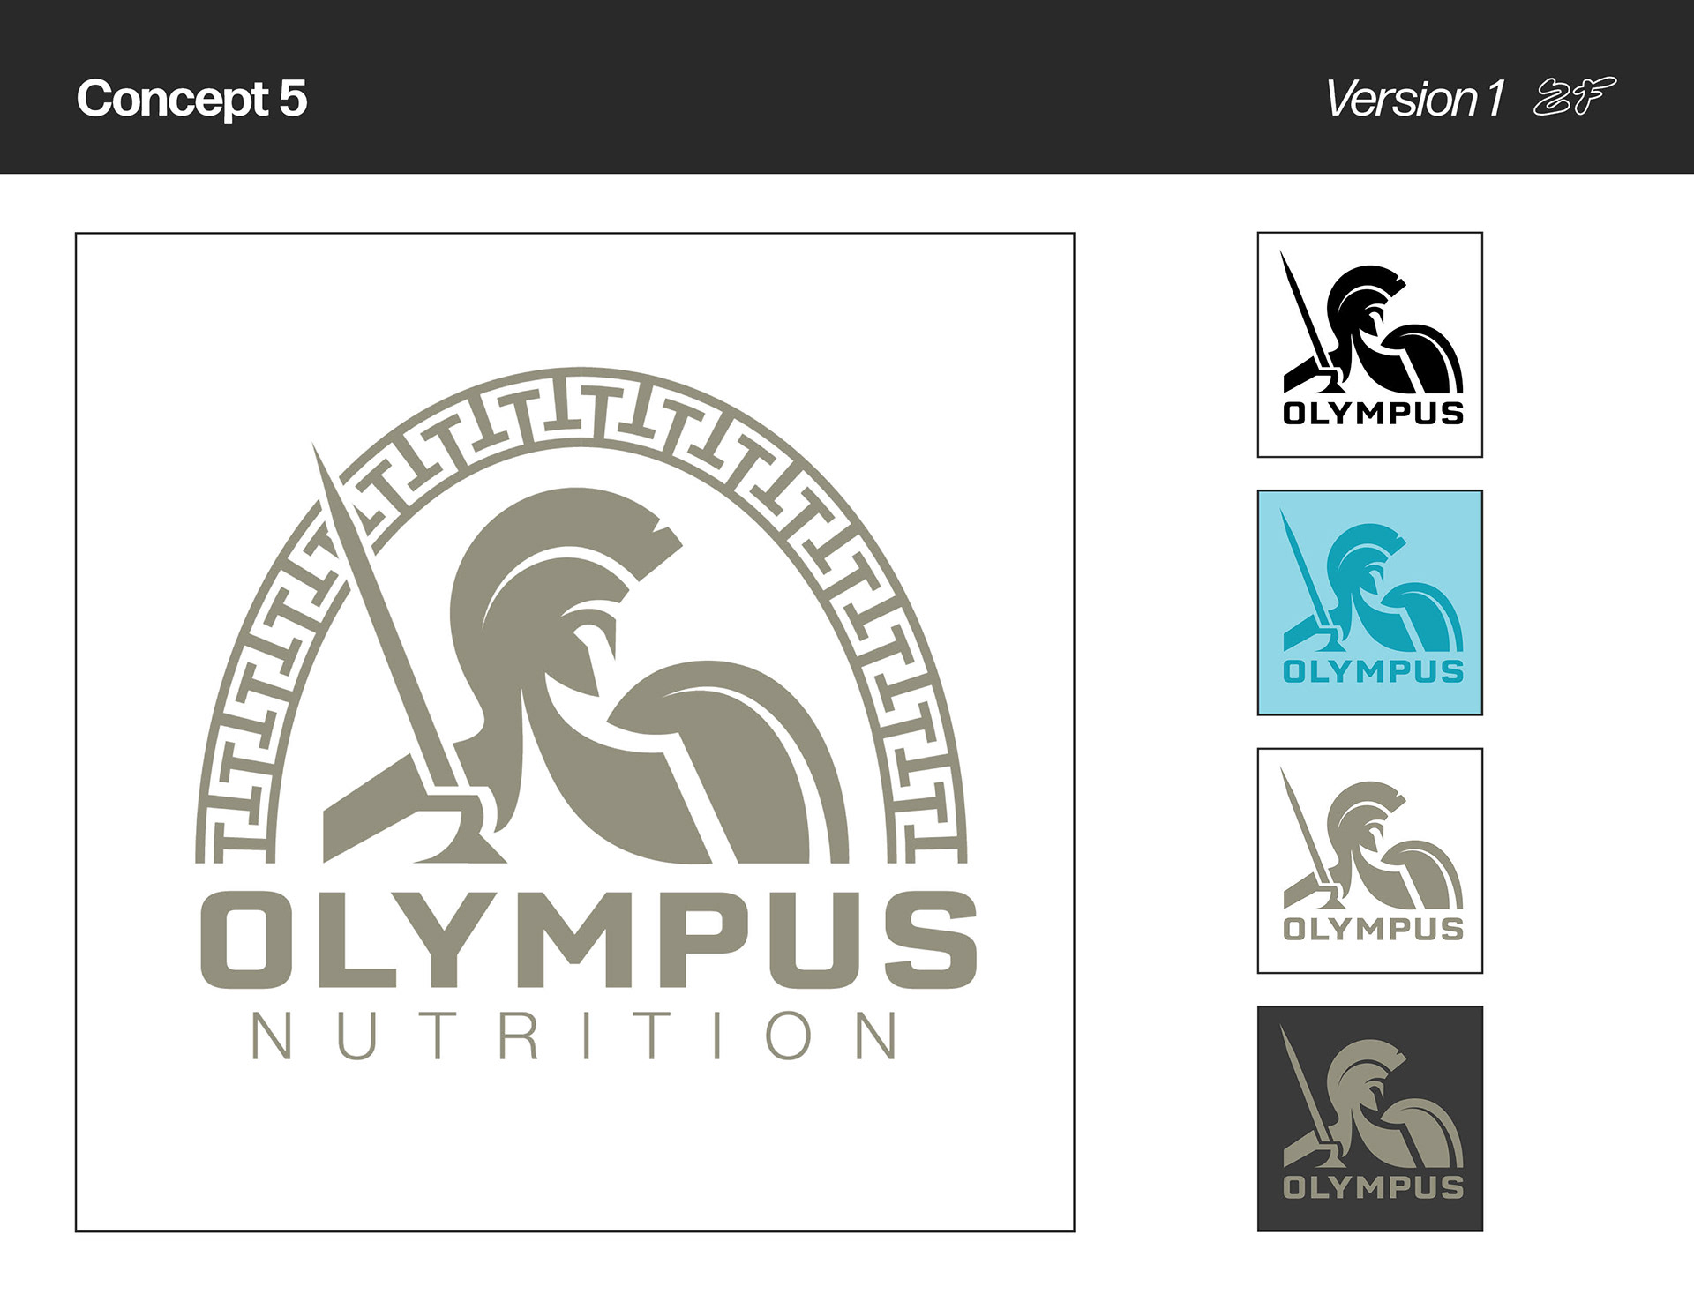Select the light blue Olympus logo thumbnail
1694x1309 pixels.
point(1369,602)
